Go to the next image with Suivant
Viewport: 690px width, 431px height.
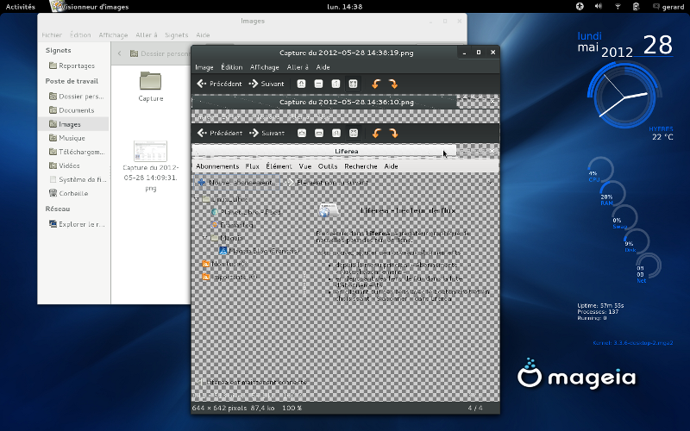click(x=267, y=84)
